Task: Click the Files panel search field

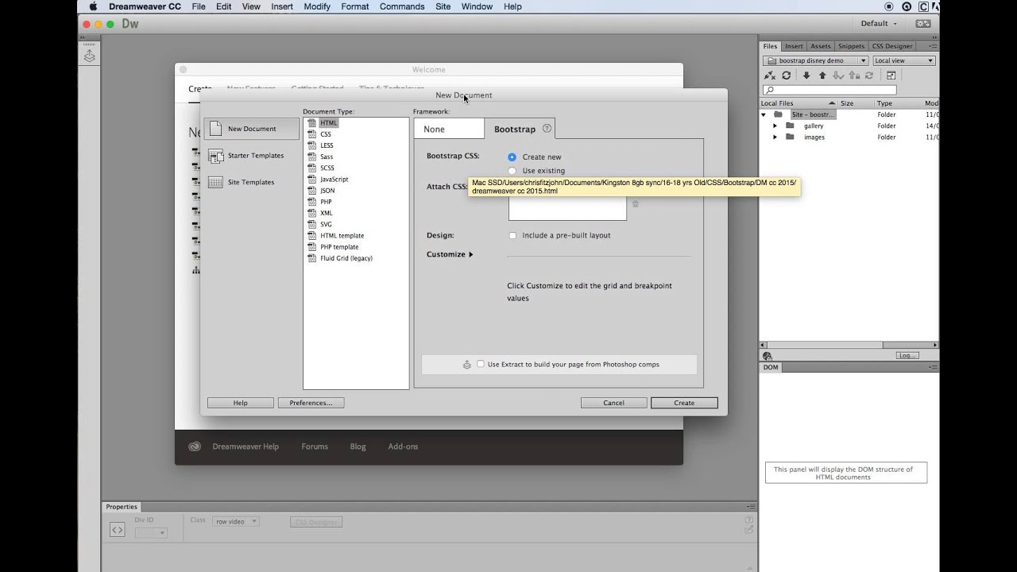Action: (829, 90)
